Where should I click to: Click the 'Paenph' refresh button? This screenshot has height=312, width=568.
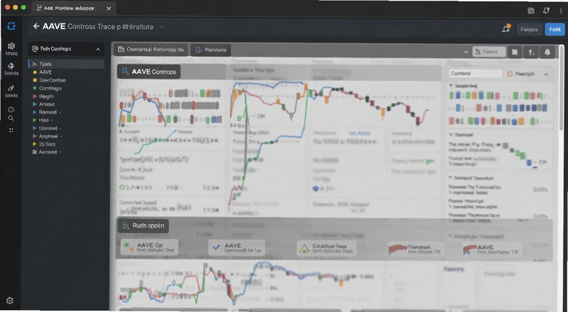[x=521, y=74]
